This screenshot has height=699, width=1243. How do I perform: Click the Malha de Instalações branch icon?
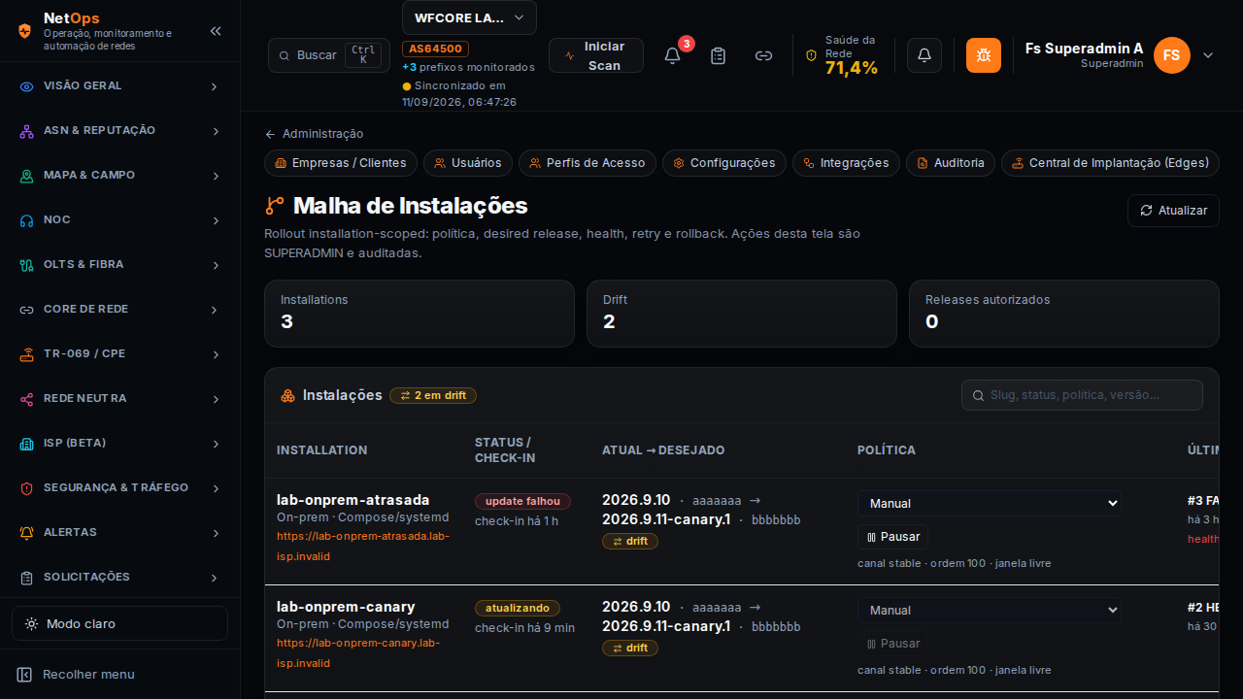point(275,206)
